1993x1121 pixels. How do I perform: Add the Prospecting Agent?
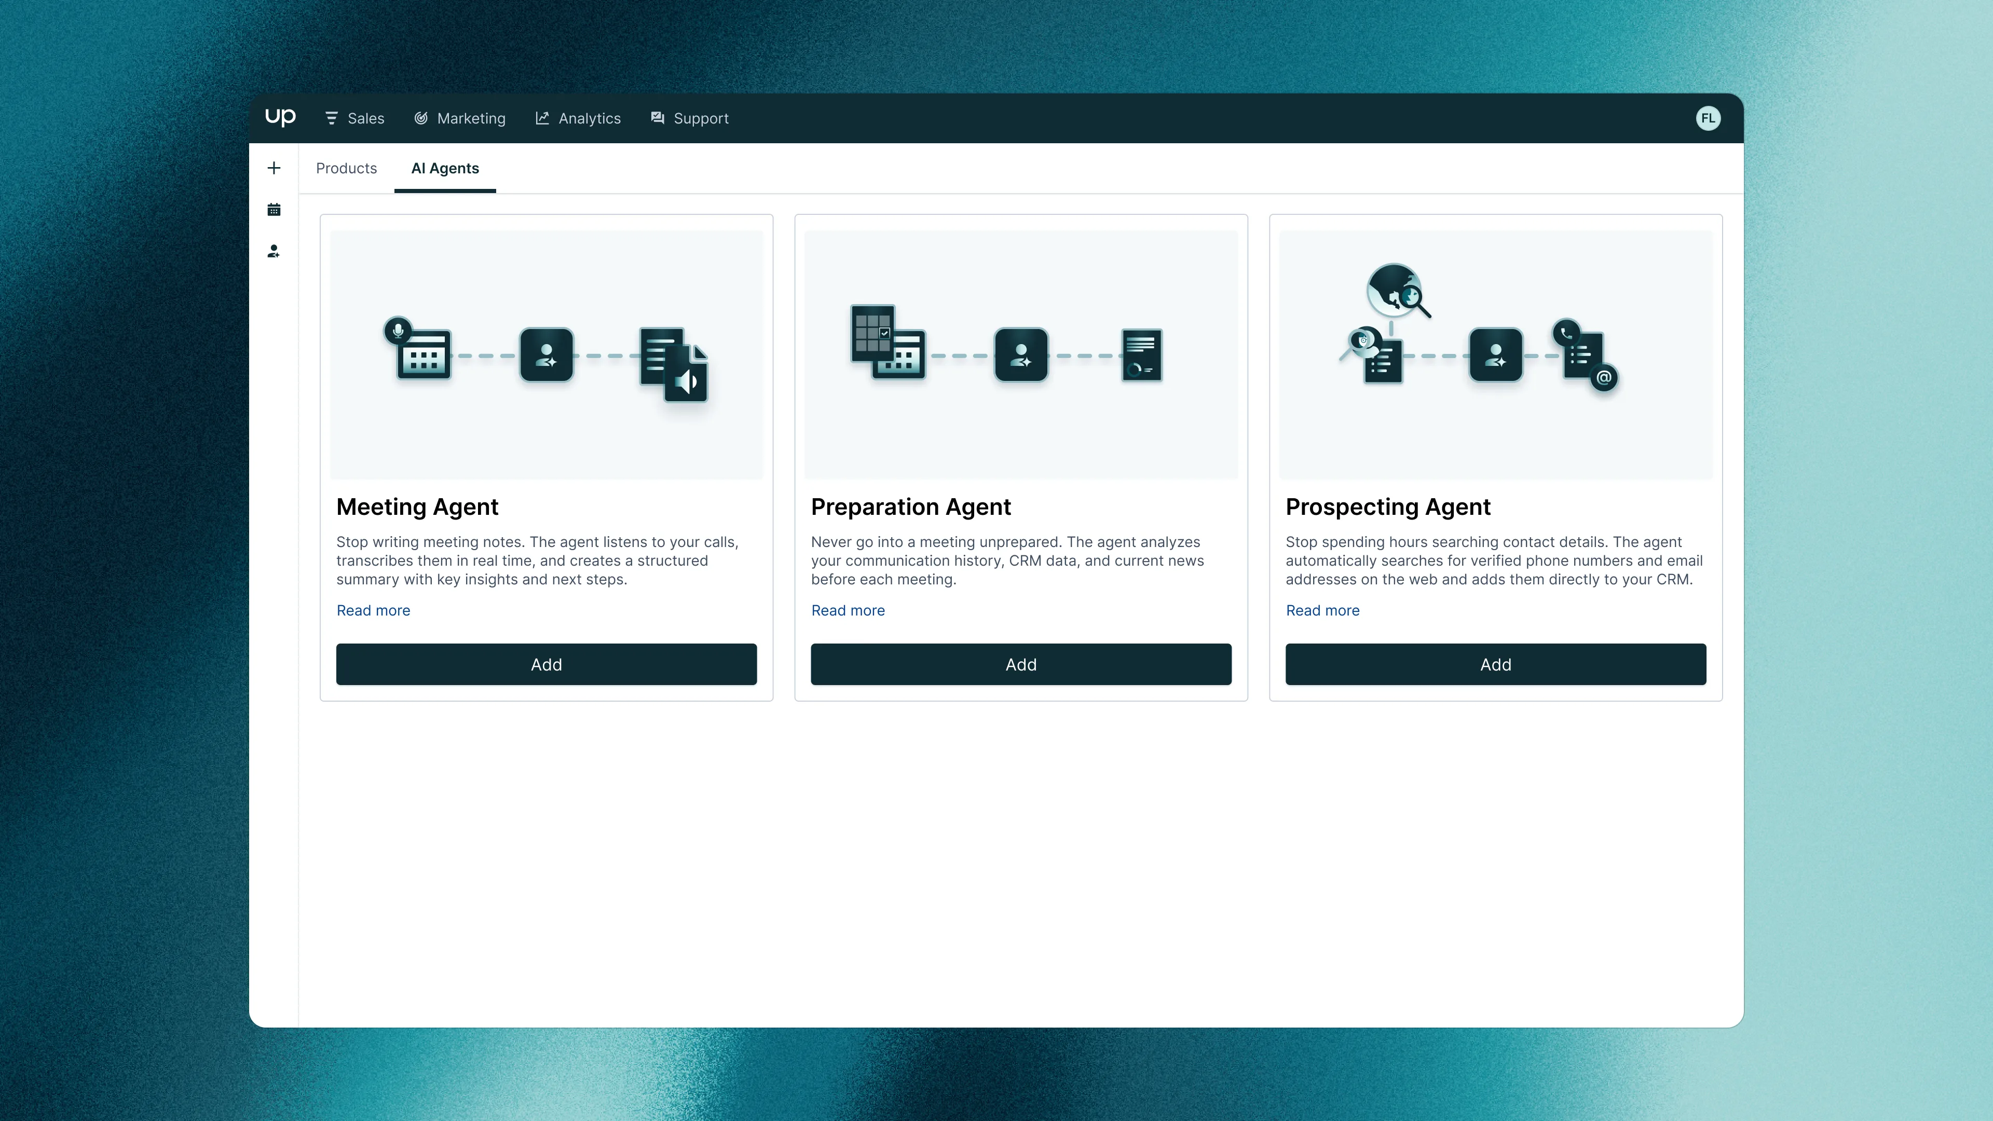point(1495,664)
